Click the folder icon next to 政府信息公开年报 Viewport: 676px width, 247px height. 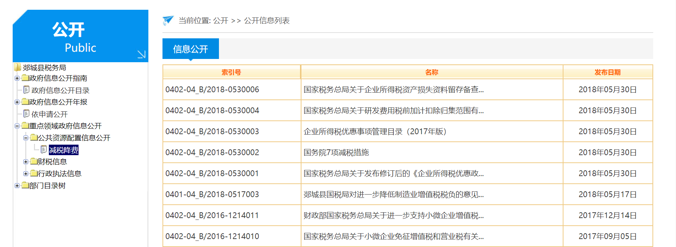(x=25, y=102)
